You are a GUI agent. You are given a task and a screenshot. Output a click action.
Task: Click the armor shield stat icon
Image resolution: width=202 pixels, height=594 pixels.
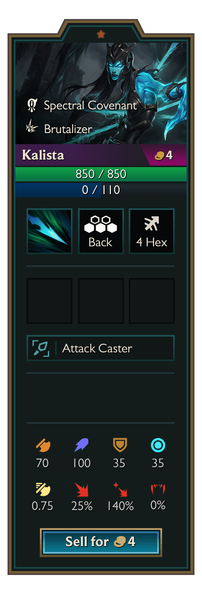(119, 445)
